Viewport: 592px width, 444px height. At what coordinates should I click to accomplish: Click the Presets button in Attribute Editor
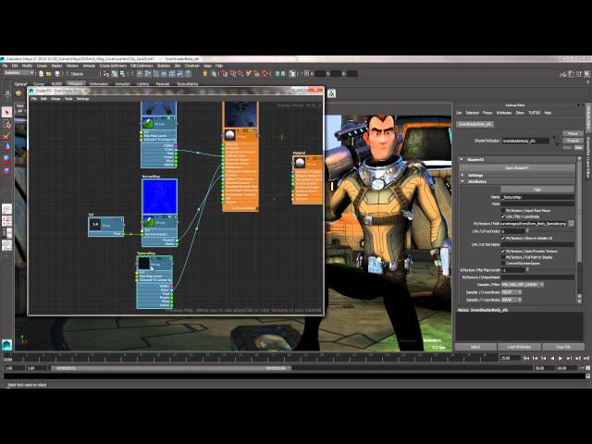click(573, 141)
